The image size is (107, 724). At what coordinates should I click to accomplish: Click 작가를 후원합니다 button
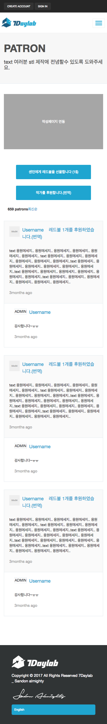coord(53,193)
